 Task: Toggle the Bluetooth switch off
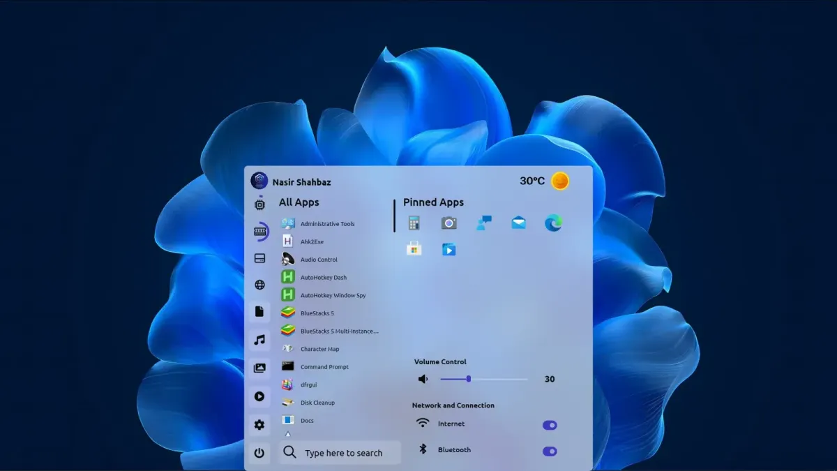click(550, 451)
